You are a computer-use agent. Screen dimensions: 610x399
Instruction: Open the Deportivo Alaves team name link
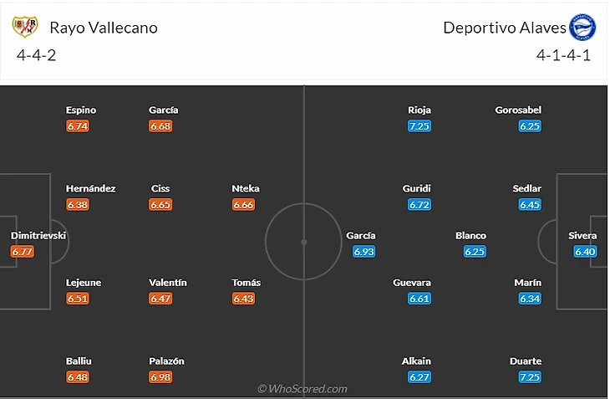504,27
